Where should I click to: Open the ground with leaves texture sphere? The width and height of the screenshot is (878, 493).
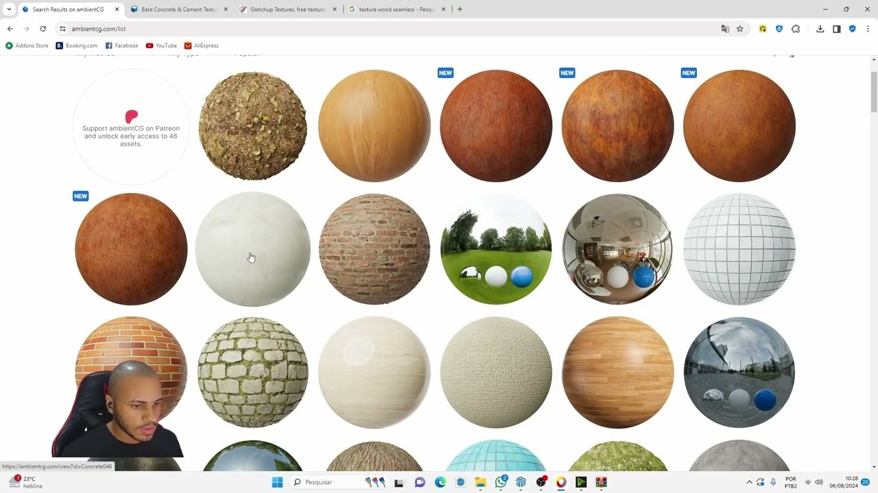[252, 127]
